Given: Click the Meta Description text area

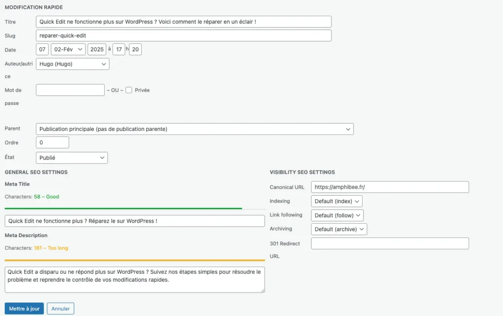Looking at the screenshot, I should (135, 280).
